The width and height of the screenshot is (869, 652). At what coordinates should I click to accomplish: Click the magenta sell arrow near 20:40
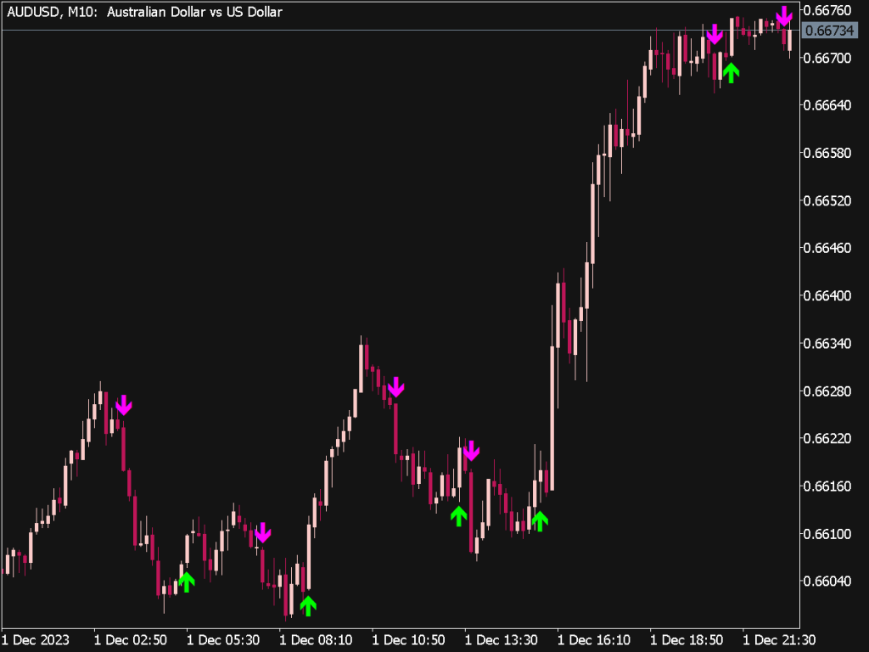click(715, 34)
